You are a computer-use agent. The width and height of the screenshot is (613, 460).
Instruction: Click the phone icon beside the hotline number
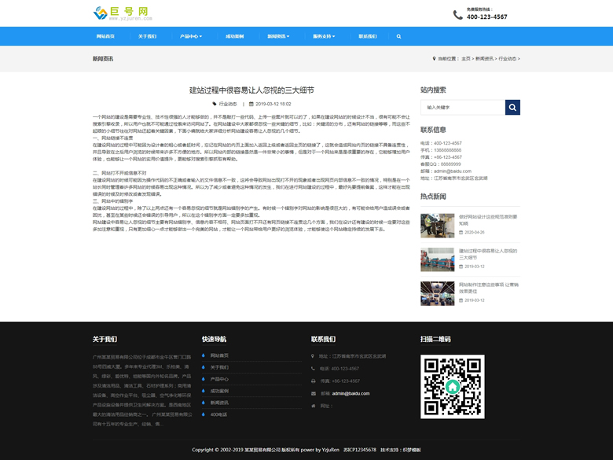tap(458, 15)
